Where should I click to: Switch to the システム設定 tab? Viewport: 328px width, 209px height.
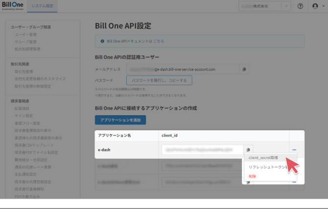click(x=42, y=6)
